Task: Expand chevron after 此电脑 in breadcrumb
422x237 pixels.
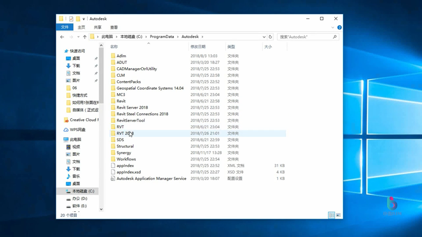Action: click(x=116, y=37)
